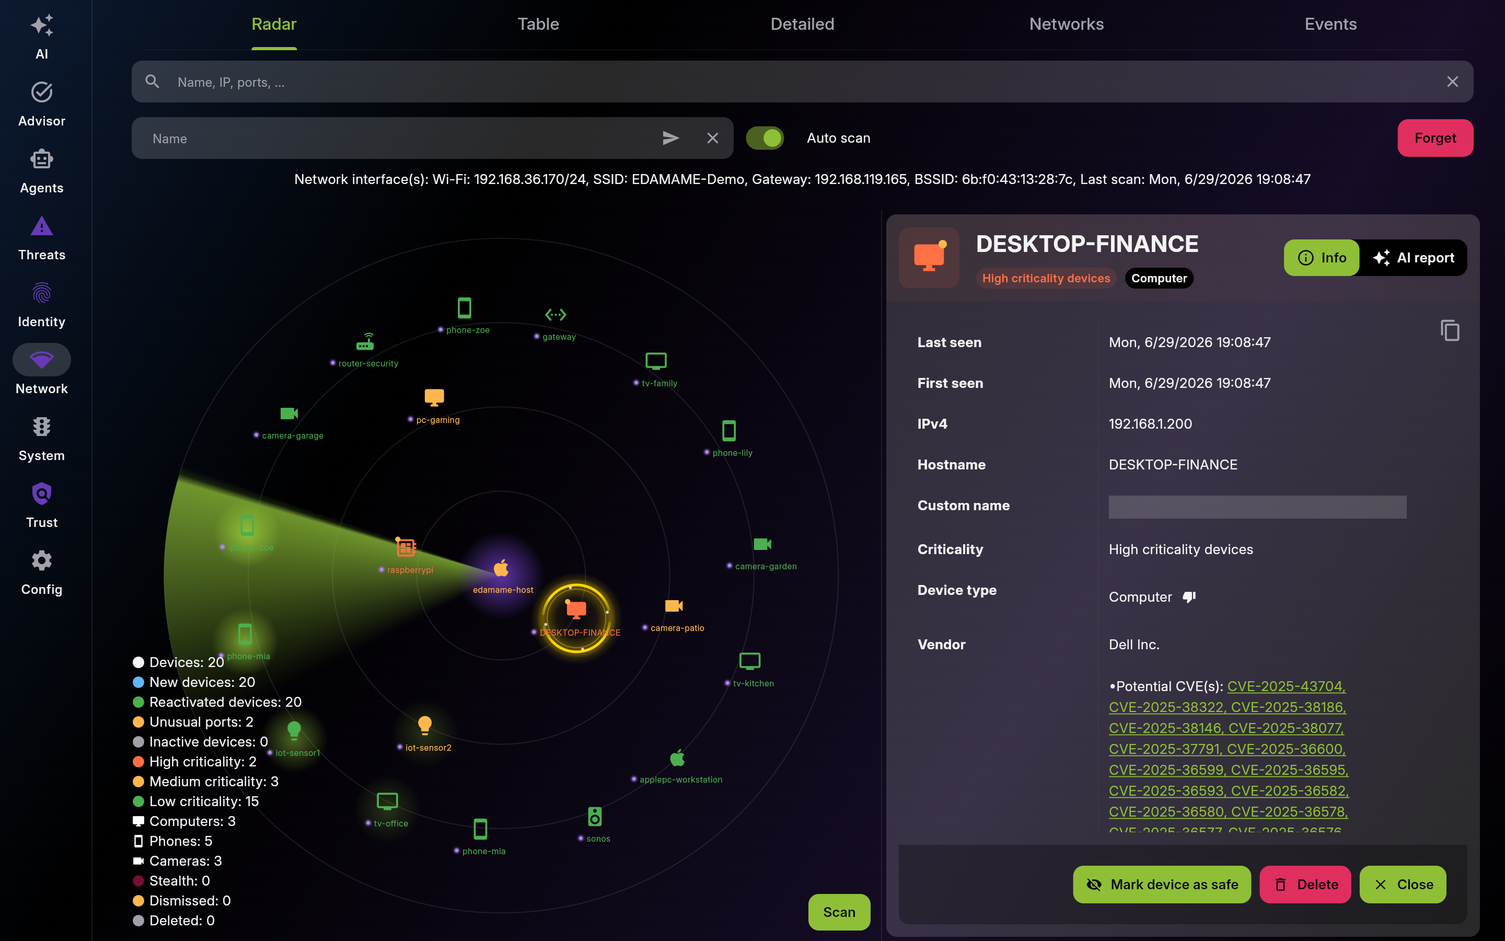1505x941 pixels.
Task: Select tv-kitchen device on radar
Action: click(x=750, y=661)
